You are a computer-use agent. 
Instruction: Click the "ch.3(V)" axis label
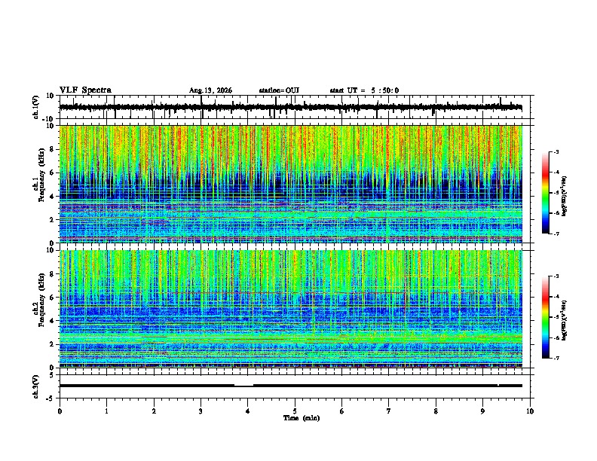point(36,386)
